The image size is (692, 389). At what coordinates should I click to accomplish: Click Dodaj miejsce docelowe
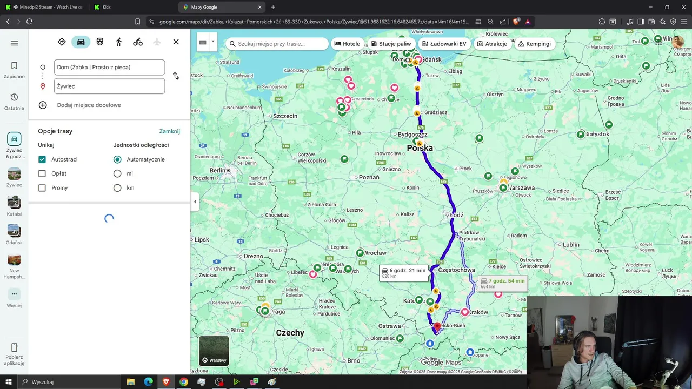[89, 105]
